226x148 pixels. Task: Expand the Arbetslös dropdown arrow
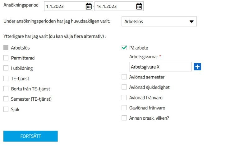191,21
